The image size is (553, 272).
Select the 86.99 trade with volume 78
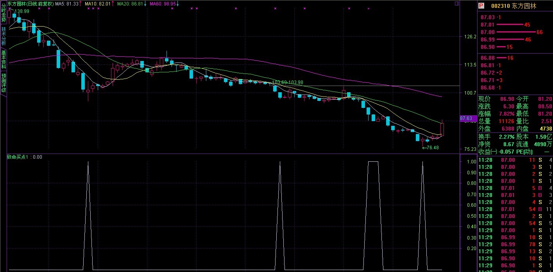(x=515, y=244)
